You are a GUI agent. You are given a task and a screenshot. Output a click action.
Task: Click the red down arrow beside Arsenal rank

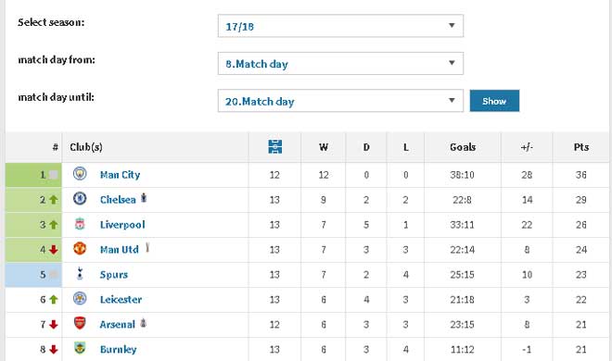54,324
